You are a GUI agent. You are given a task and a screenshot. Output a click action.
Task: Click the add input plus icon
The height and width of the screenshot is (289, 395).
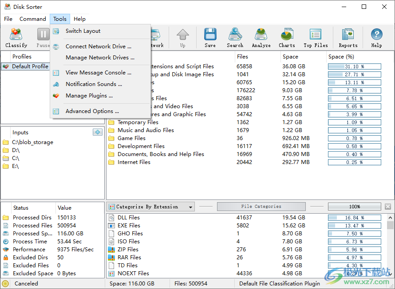pyautogui.click(x=98, y=132)
